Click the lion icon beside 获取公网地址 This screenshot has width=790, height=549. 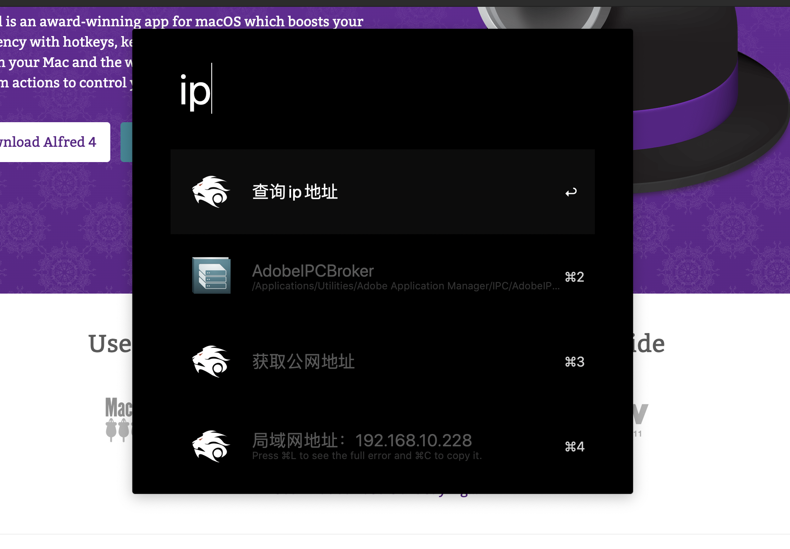(211, 361)
